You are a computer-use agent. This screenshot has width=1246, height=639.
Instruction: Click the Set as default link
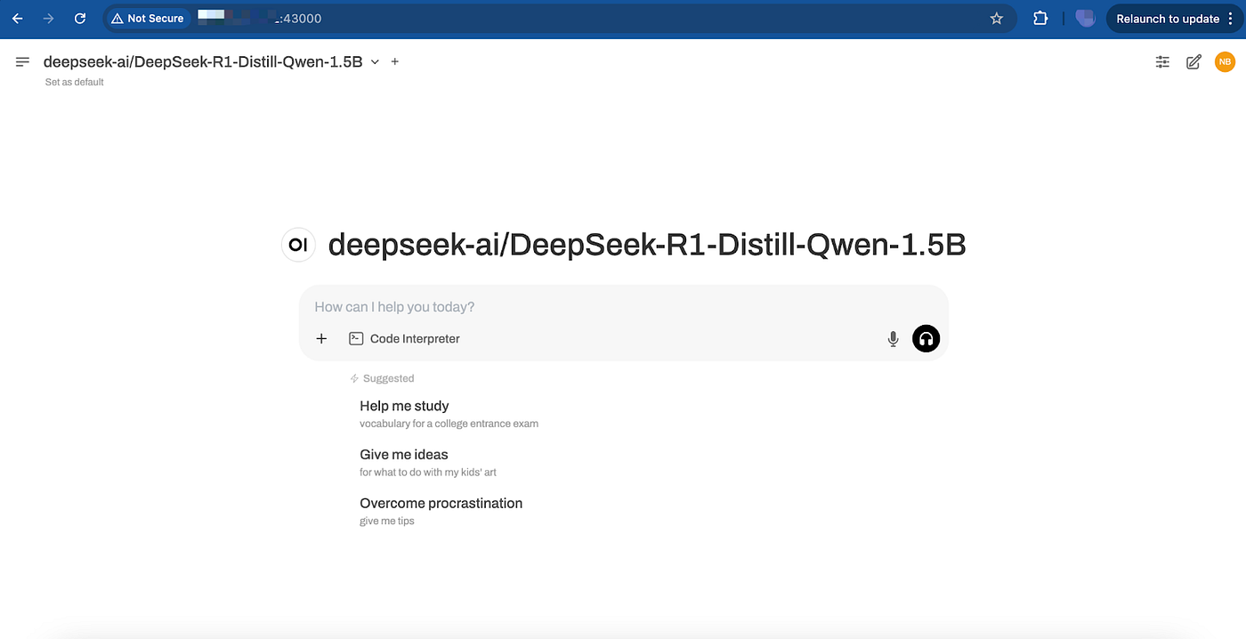tap(75, 82)
